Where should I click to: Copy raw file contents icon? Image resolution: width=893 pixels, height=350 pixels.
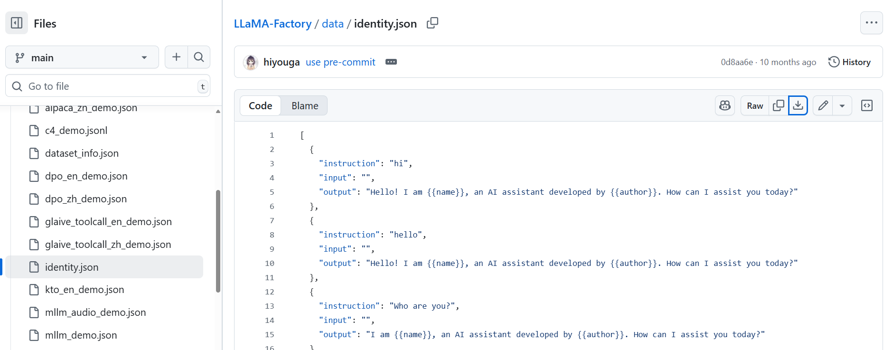[779, 105]
